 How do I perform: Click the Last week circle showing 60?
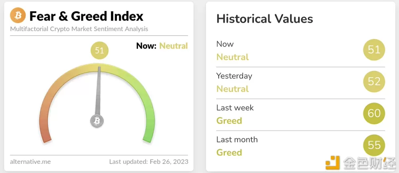click(374, 113)
